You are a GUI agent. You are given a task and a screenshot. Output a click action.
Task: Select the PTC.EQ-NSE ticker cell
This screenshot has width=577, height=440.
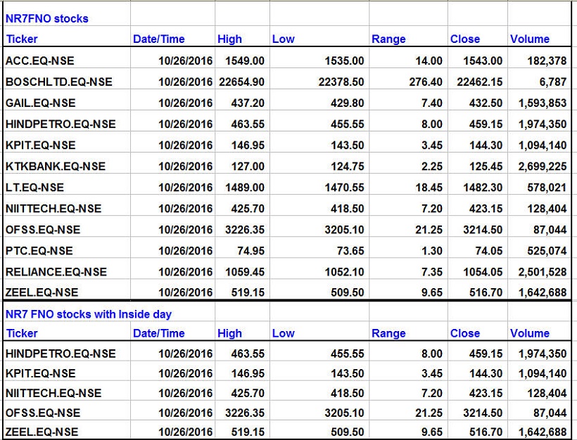pos(39,251)
